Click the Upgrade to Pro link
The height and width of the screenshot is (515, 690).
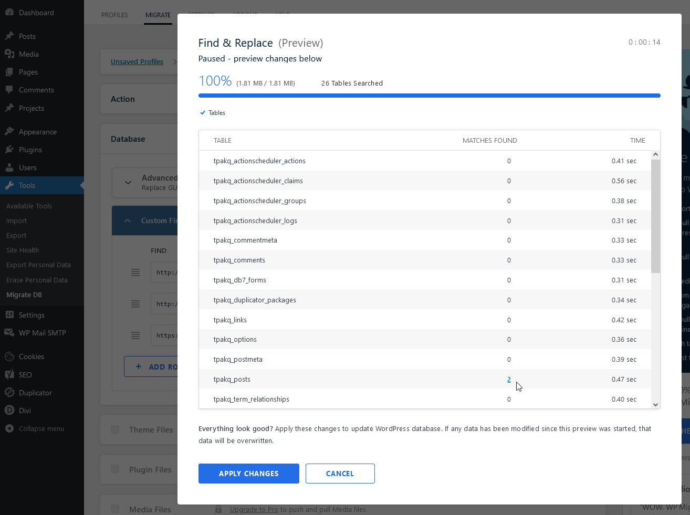click(x=254, y=509)
